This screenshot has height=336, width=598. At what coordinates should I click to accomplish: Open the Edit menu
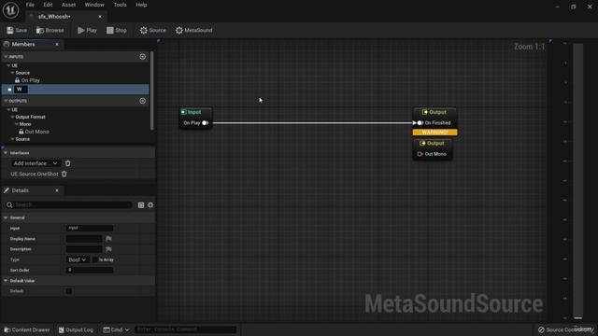48,5
